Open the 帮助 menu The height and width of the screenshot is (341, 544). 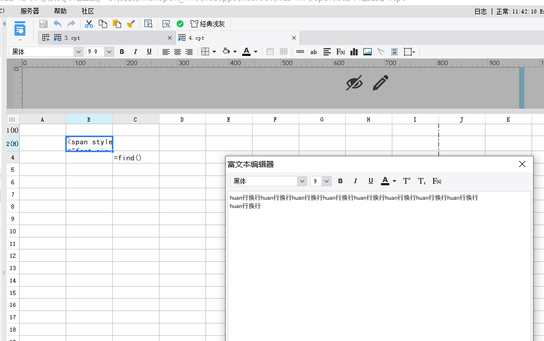[x=60, y=11]
